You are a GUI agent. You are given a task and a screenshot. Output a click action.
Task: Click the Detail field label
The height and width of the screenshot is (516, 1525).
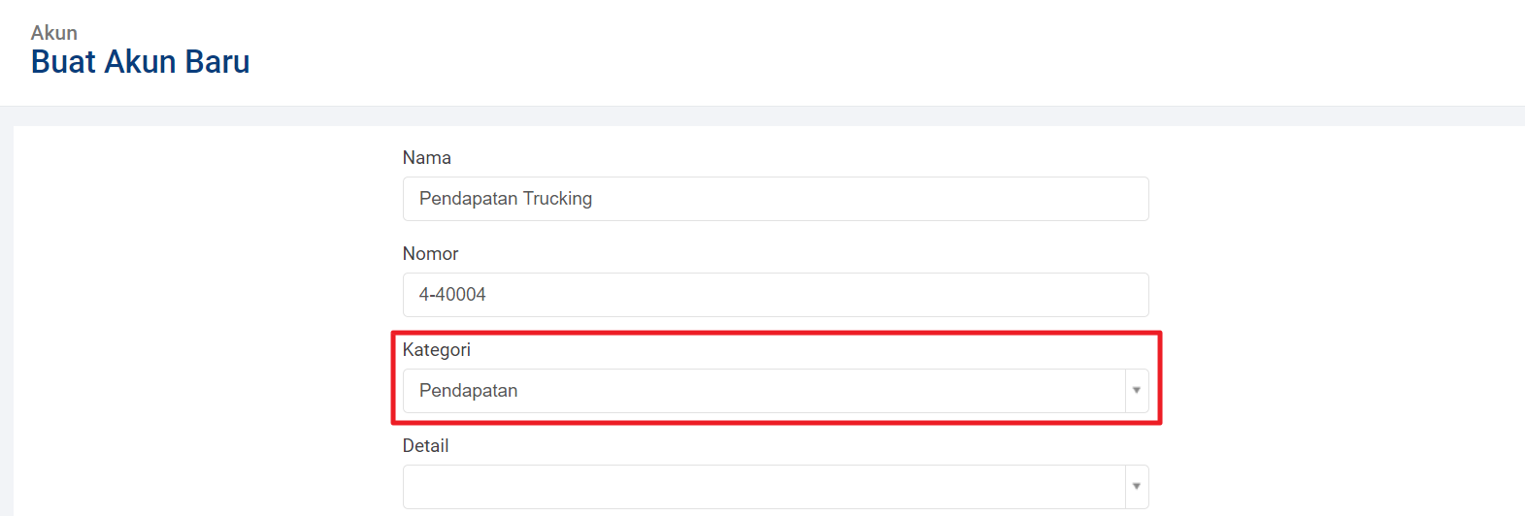[425, 446]
